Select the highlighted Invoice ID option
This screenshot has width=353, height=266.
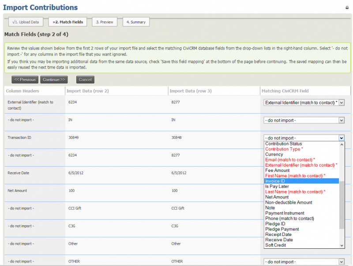click(x=301, y=181)
